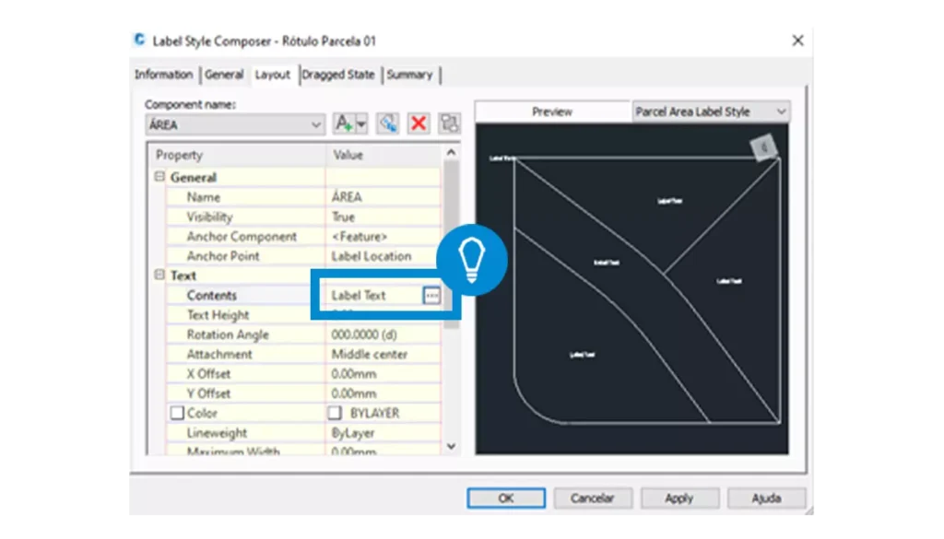Screen dimensions: 944x539
Task: Click the copy component icon
Action: (388, 123)
